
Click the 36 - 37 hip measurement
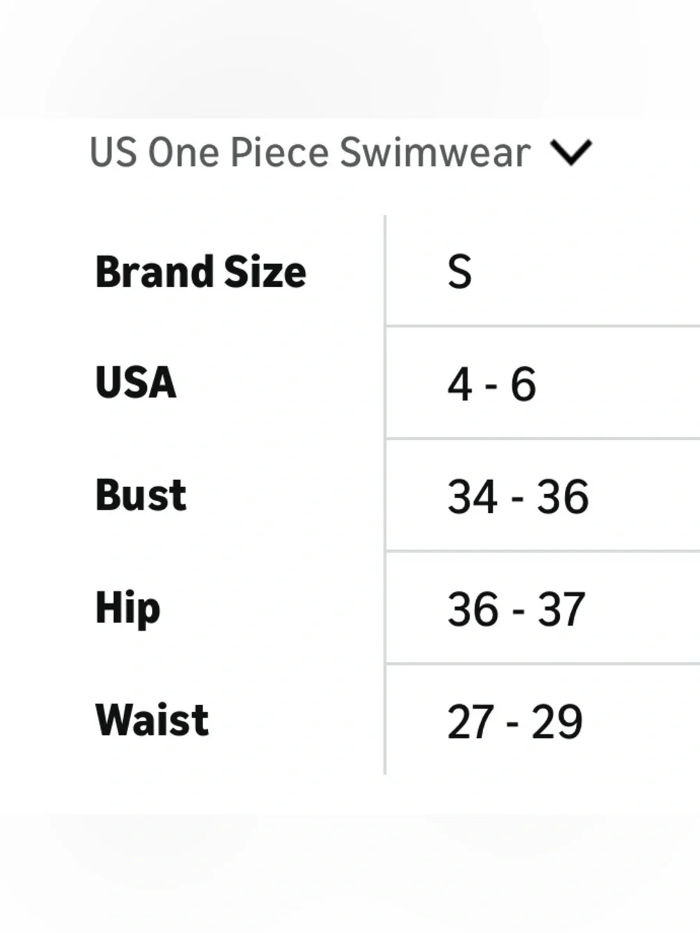tap(517, 610)
